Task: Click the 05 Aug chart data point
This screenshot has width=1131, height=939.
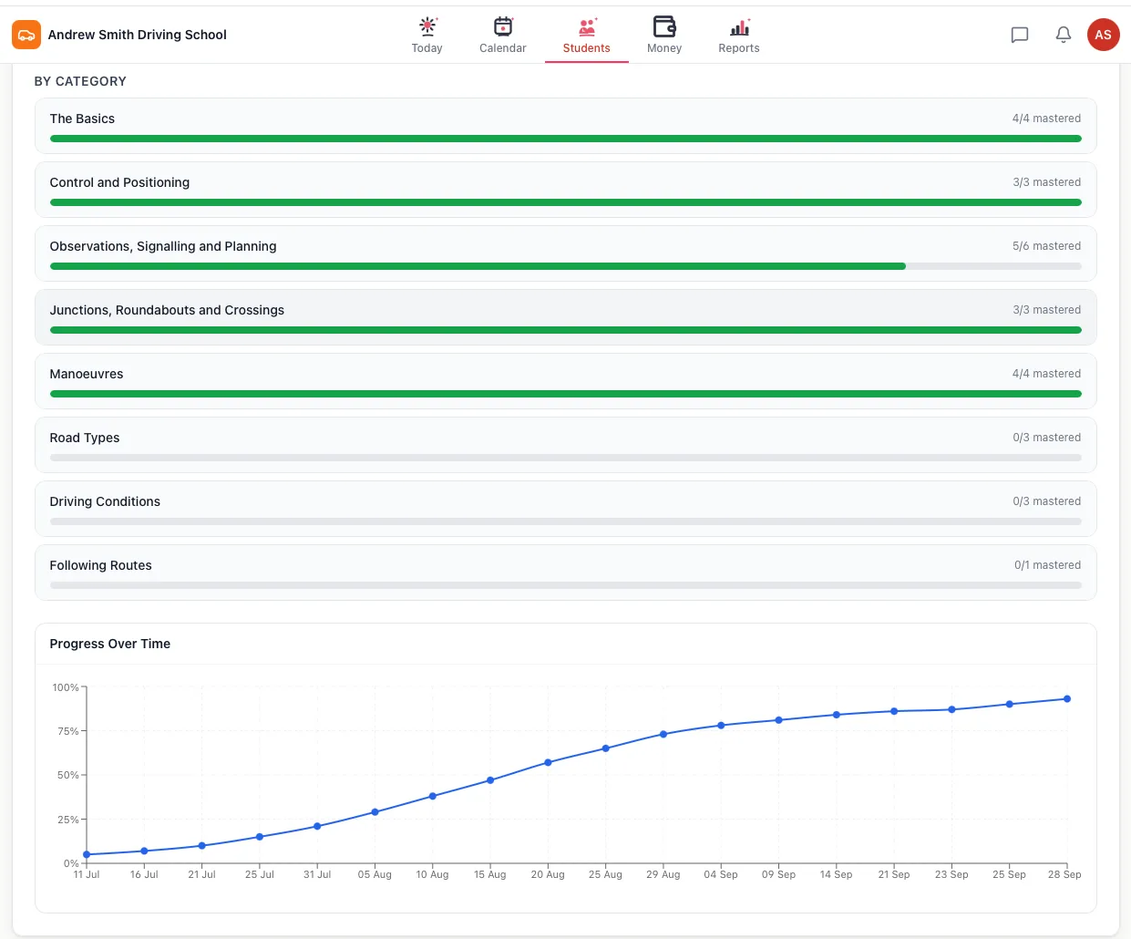Action: (375, 812)
